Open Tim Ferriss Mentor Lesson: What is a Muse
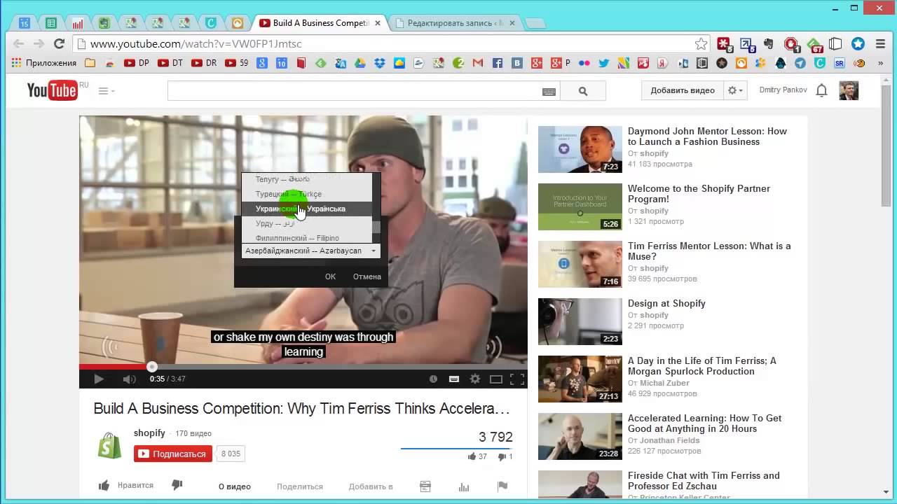 709,251
